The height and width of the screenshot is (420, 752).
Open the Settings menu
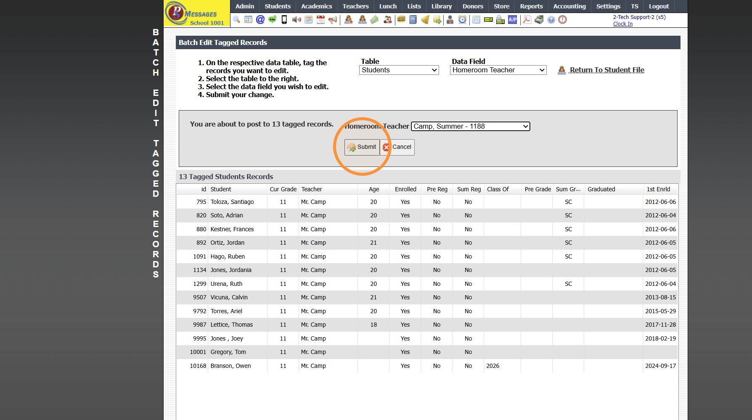pyautogui.click(x=608, y=6)
